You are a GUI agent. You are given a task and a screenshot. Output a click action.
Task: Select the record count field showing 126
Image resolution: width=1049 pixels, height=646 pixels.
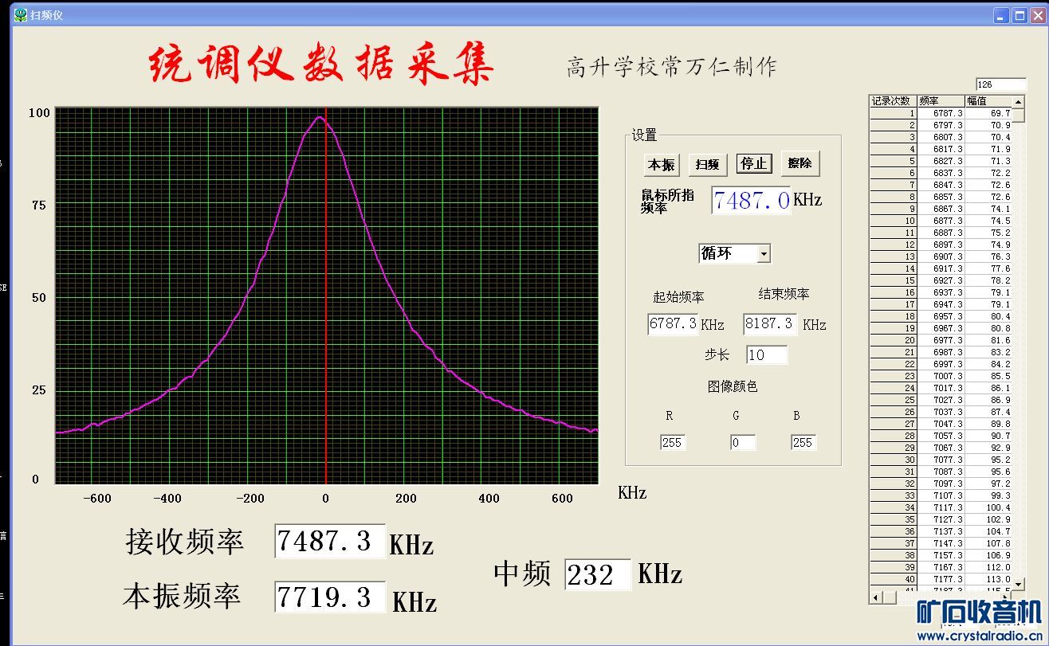click(x=1001, y=84)
